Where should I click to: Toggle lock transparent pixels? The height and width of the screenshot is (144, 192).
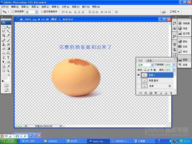coord(145,70)
